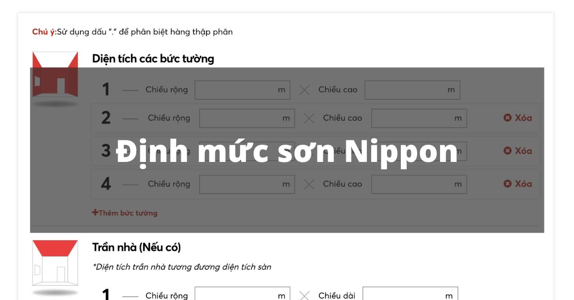Focus the ceiling Chiều rộng input field
Screen dimensions: 574x300
coord(237,295)
